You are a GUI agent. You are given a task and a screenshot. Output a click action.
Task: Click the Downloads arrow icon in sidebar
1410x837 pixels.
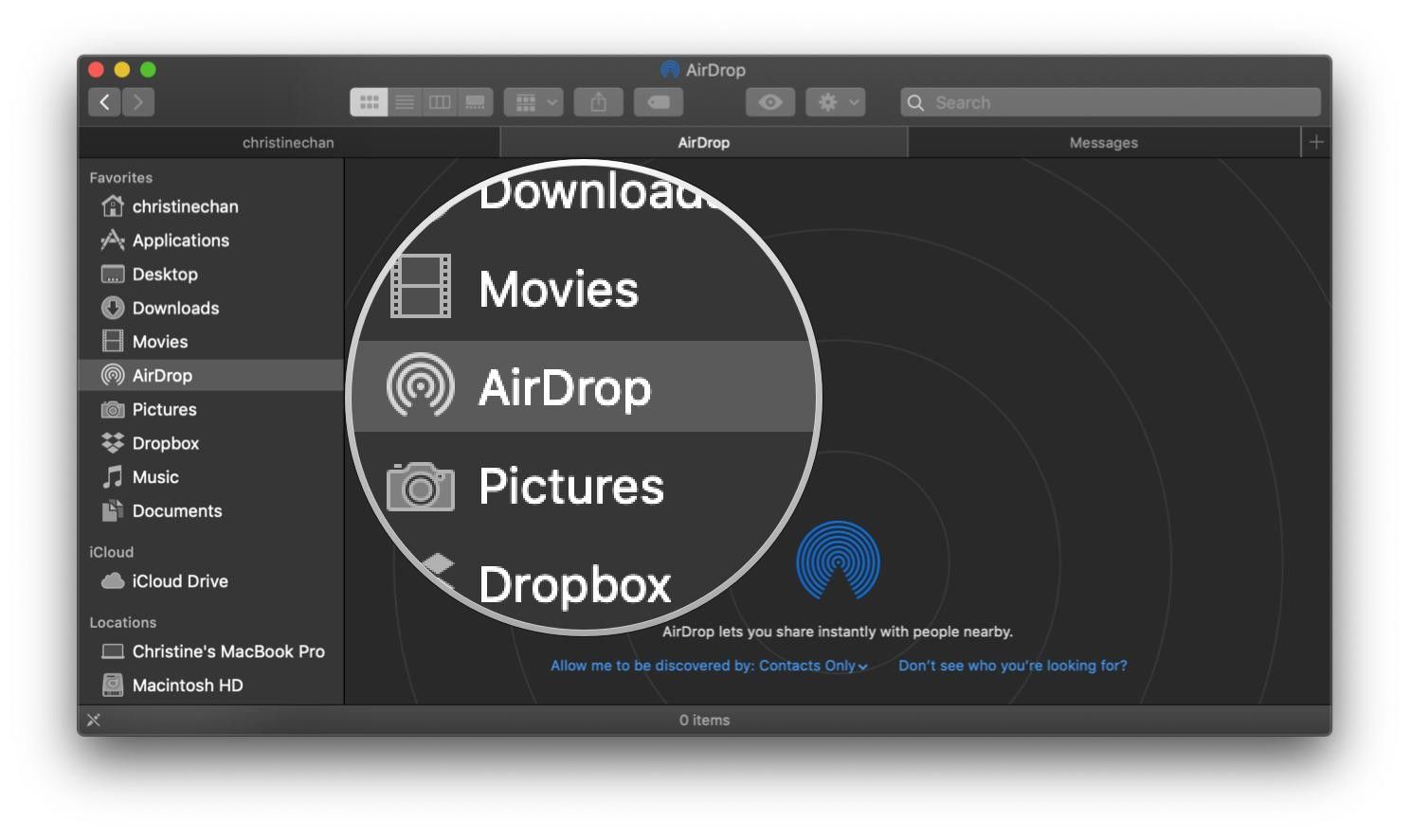tap(113, 308)
